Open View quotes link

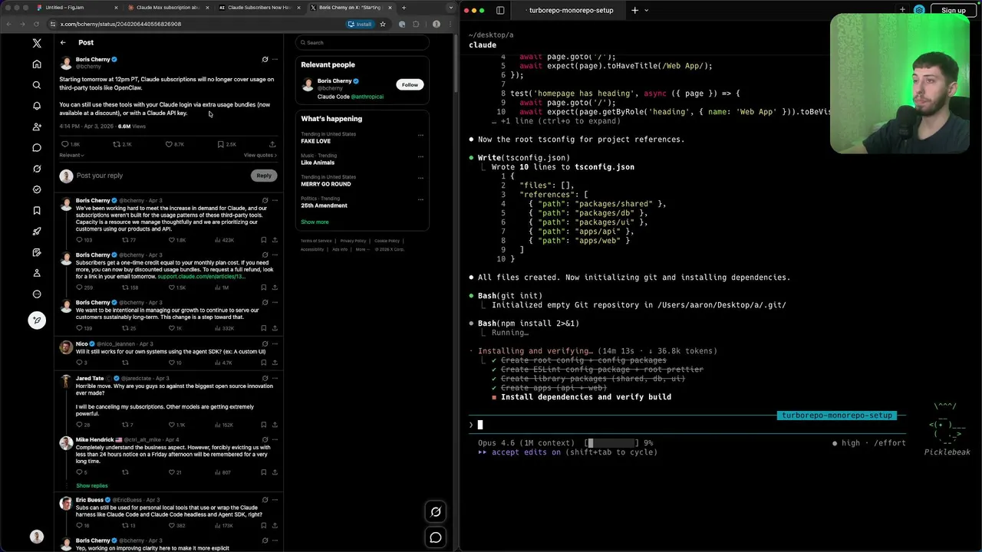(x=261, y=155)
